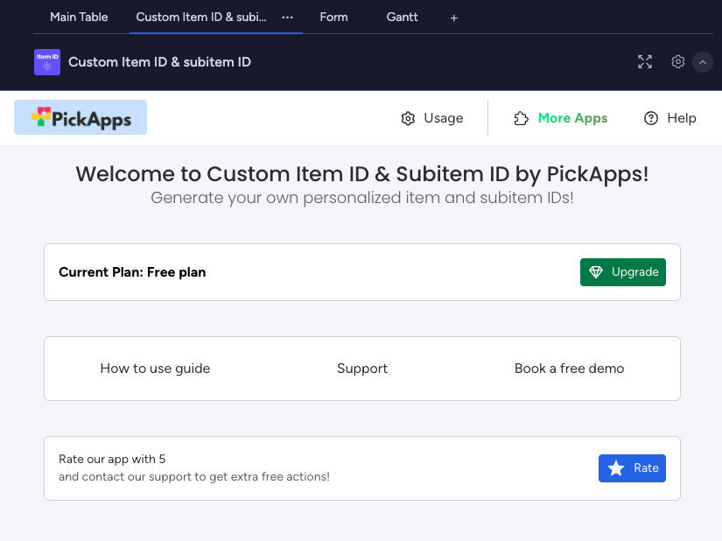Open view settings gear icon
Screen dimensions: 722x541
coord(677,61)
